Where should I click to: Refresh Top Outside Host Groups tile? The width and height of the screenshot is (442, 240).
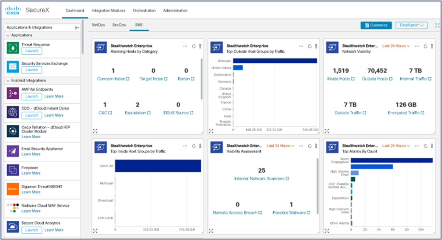coord(310,46)
